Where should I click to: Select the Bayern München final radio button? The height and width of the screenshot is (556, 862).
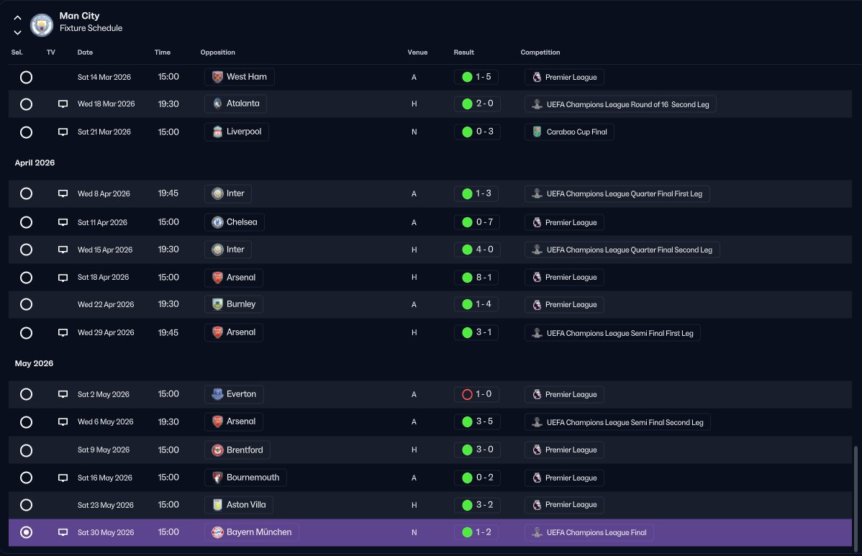coord(26,532)
